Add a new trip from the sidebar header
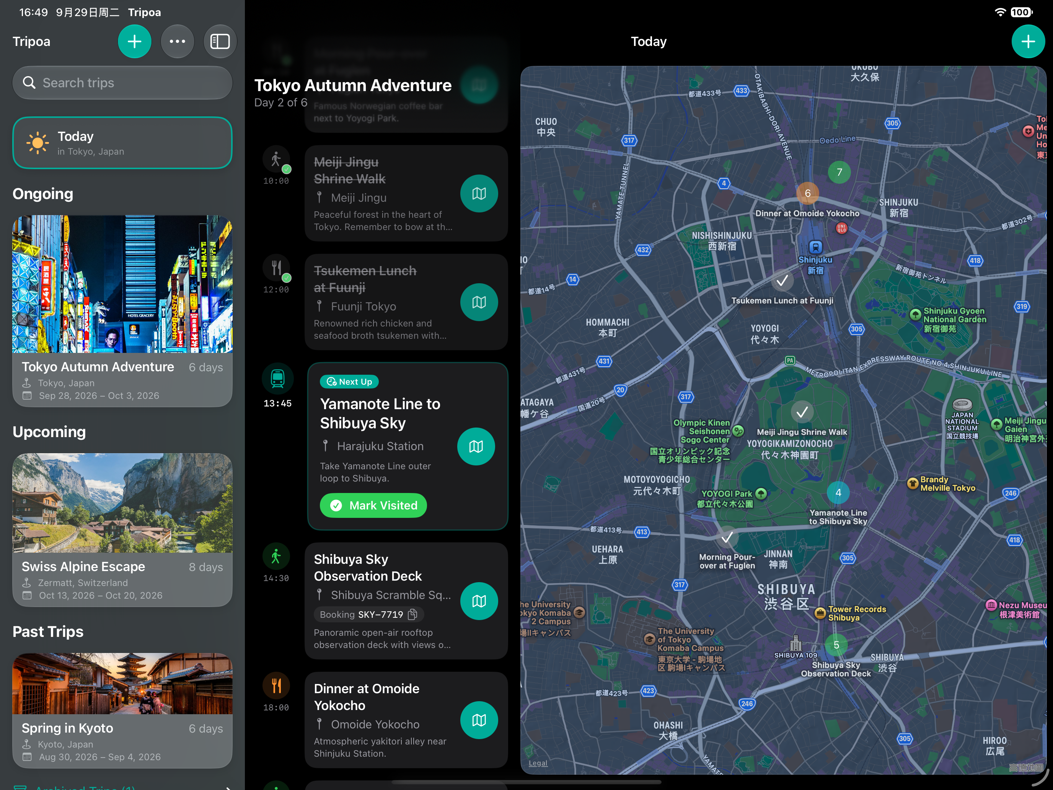This screenshot has height=790, width=1053. coord(134,41)
